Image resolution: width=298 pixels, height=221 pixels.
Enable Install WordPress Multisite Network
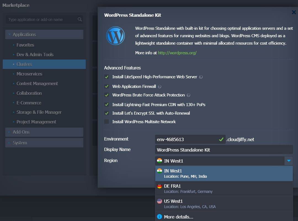click(x=107, y=122)
